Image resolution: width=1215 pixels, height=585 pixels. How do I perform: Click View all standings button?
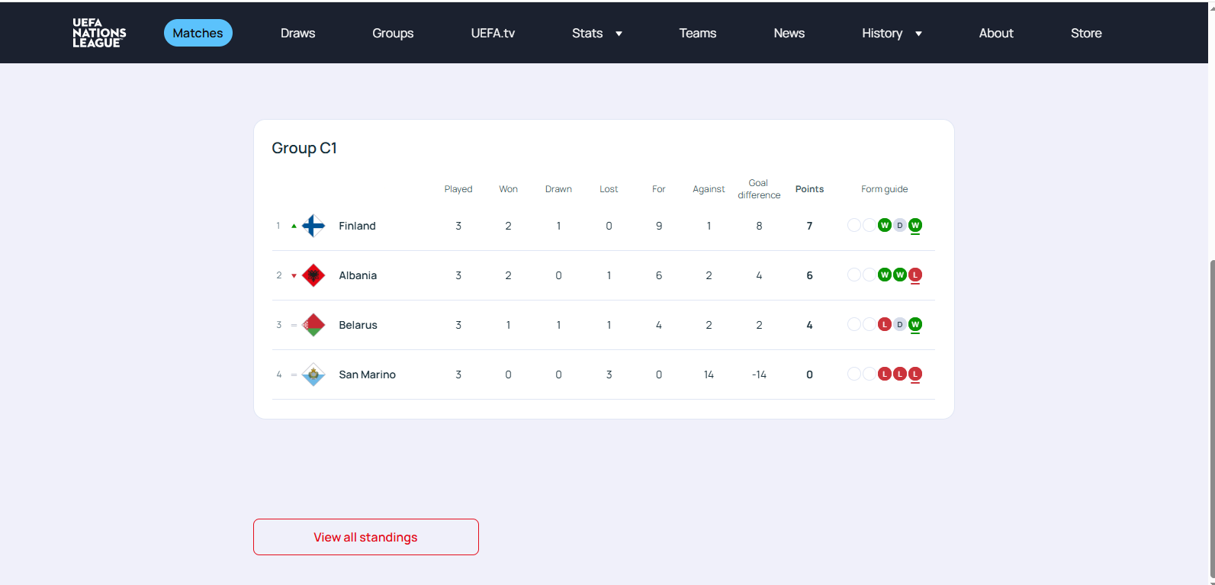[366, 537]
